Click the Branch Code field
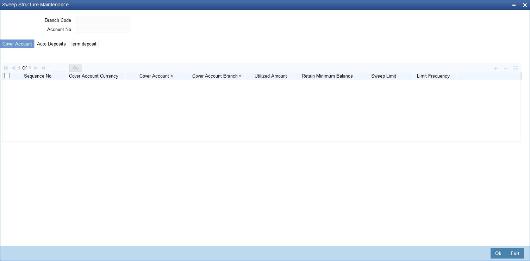This screenshot has height=261, width=530. (x=102, y=20)
